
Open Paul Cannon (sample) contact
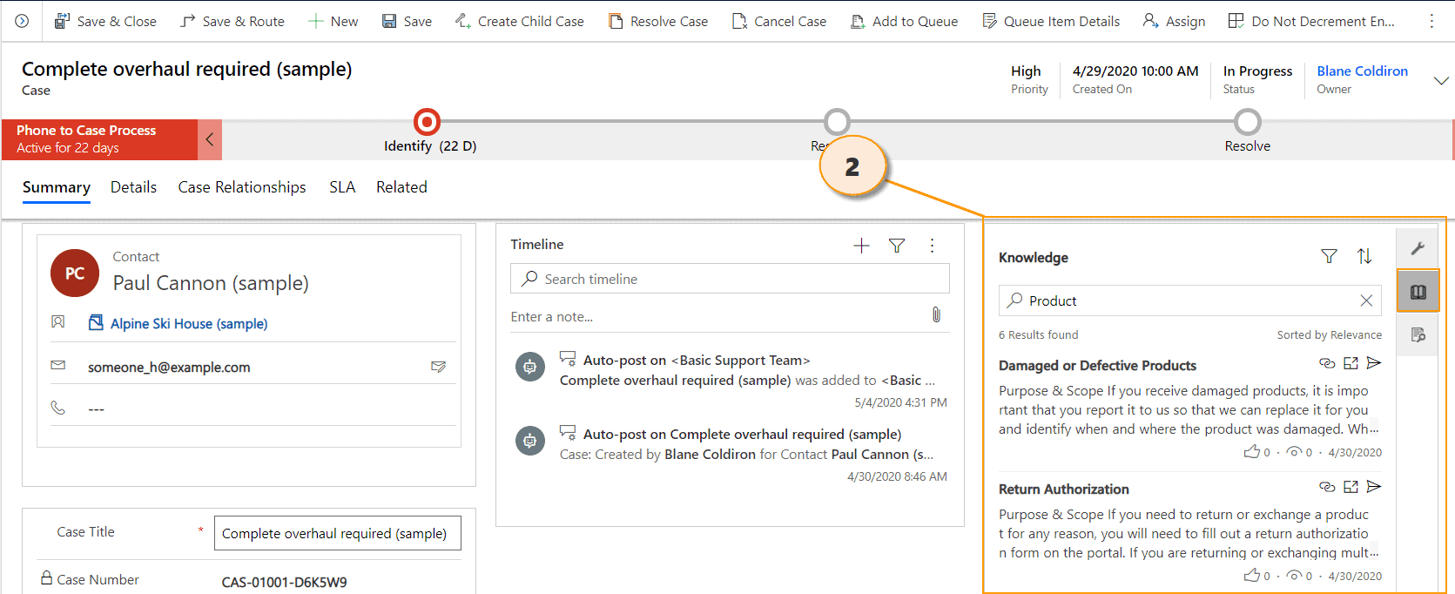coord(211,283)
